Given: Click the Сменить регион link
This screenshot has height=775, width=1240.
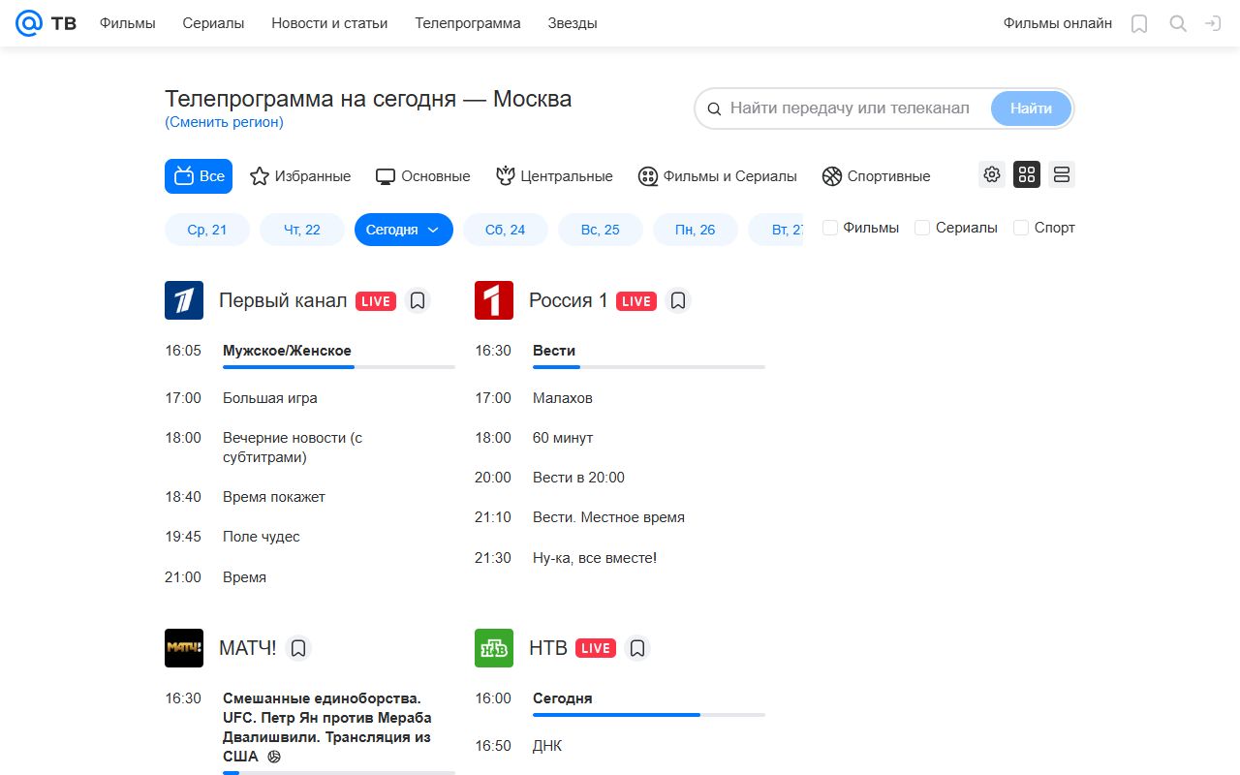Looking at the screenshot, I should tap(224, 122).
